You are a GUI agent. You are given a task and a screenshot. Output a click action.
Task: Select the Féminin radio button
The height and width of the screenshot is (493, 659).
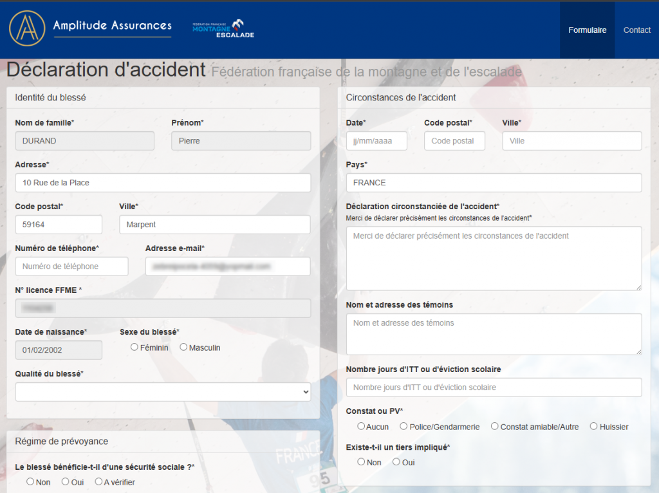134,347
